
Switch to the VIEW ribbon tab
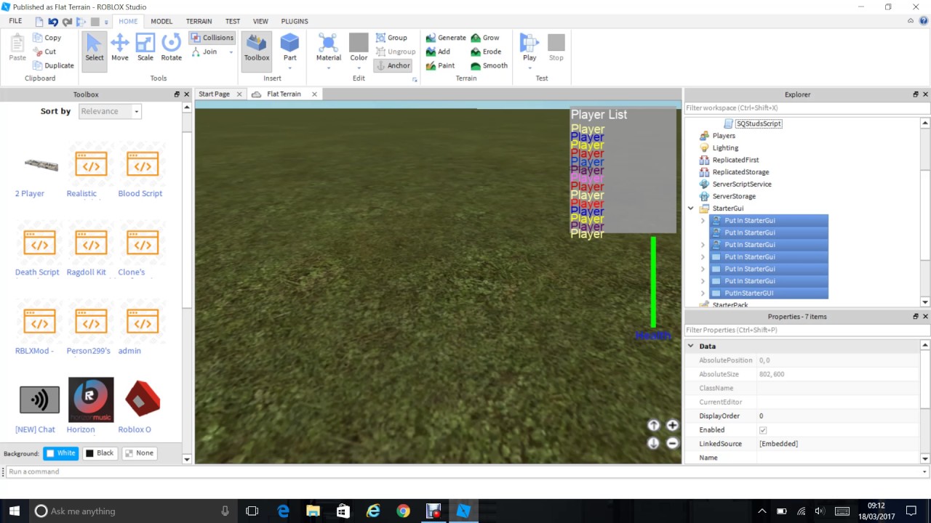tap(260, 22)
